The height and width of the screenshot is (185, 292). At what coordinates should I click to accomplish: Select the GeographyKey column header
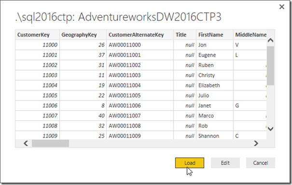pos(83,35)
